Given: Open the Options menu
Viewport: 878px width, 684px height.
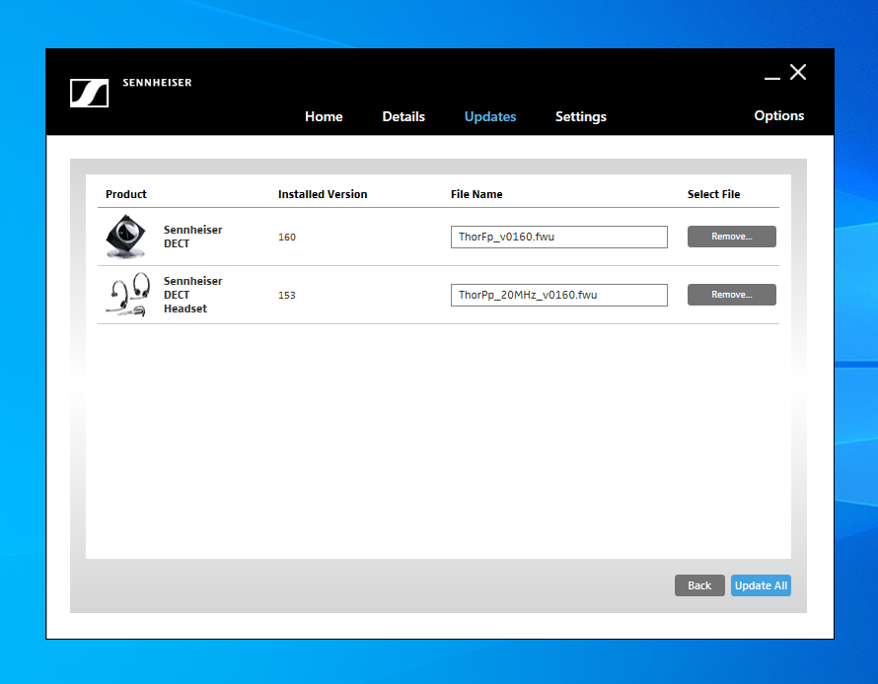Looking at the screenshot, I should click(779, 115).
